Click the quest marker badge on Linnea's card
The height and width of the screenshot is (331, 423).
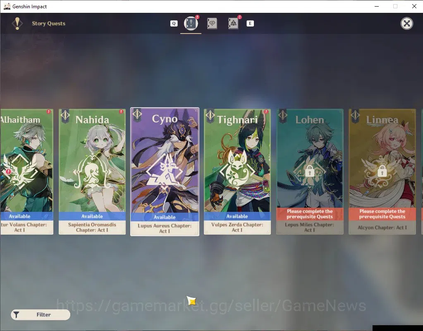[x=355, y=116]
